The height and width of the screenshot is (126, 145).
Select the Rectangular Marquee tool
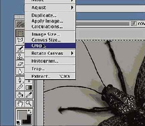click(x=20, y=33)
